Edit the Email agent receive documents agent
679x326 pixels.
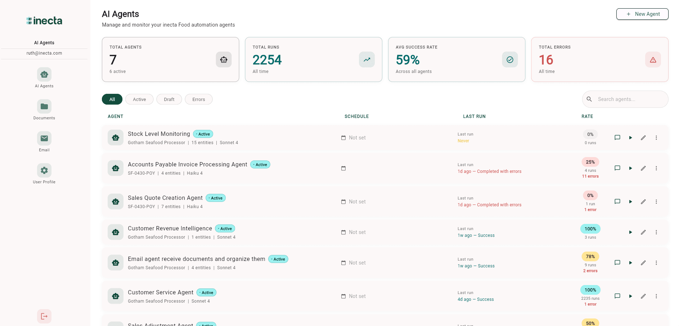point(643,263)
